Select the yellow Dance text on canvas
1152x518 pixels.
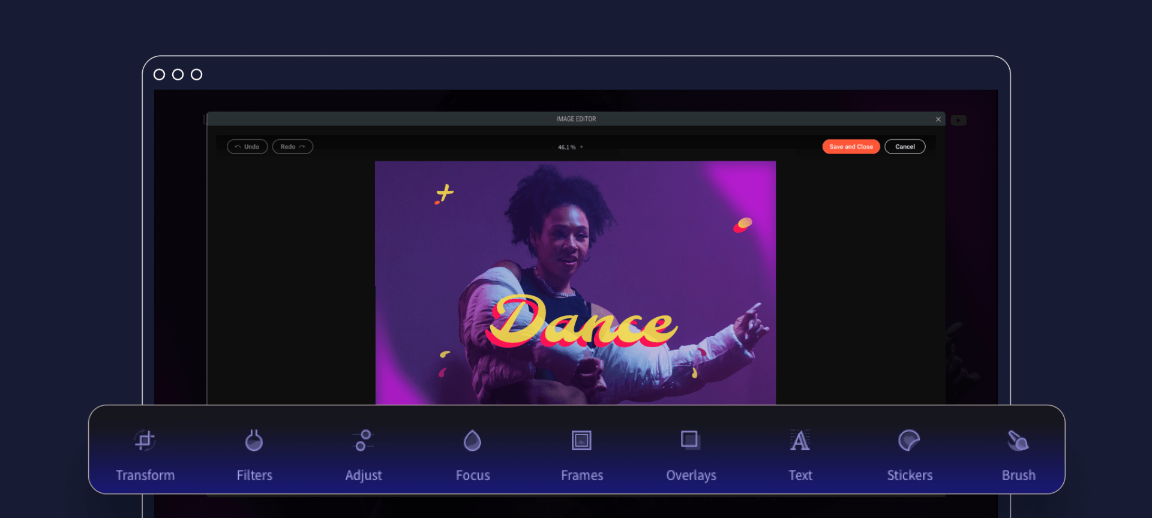pyautogui.click(x=582, y=322)
